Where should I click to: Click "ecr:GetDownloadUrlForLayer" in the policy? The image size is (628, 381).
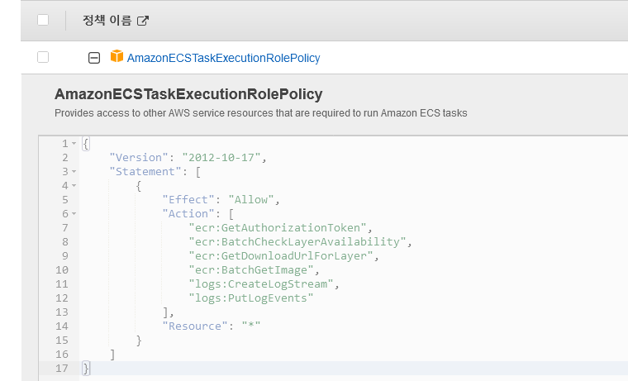281,255
